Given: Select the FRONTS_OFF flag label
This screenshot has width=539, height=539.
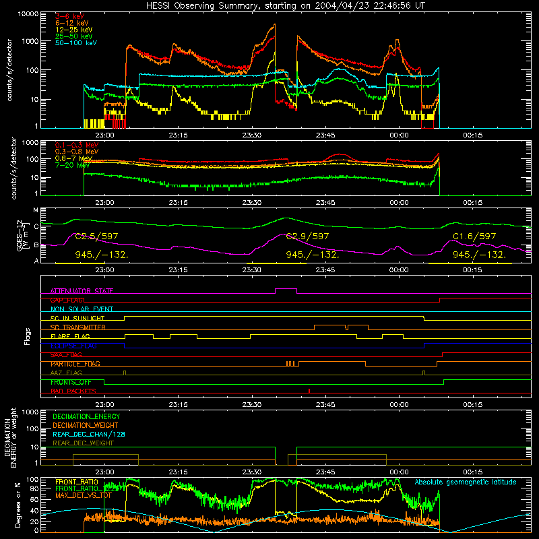Looking at the screenshot, I should (71, 382).
